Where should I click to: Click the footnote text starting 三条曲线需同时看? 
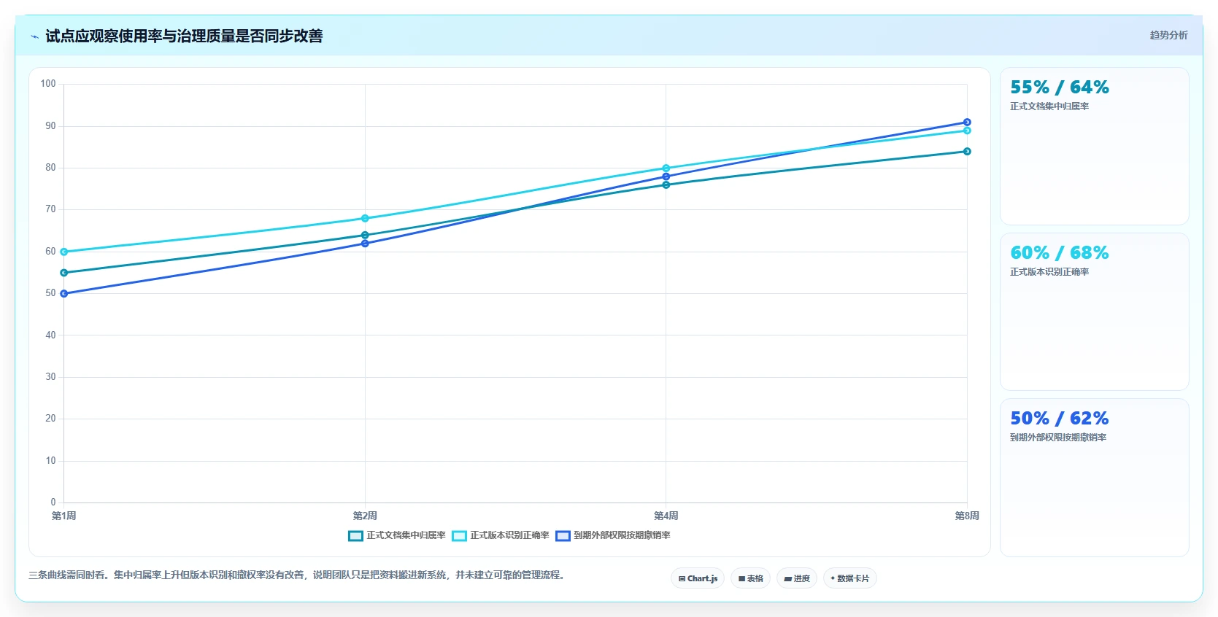pos(298,575)
